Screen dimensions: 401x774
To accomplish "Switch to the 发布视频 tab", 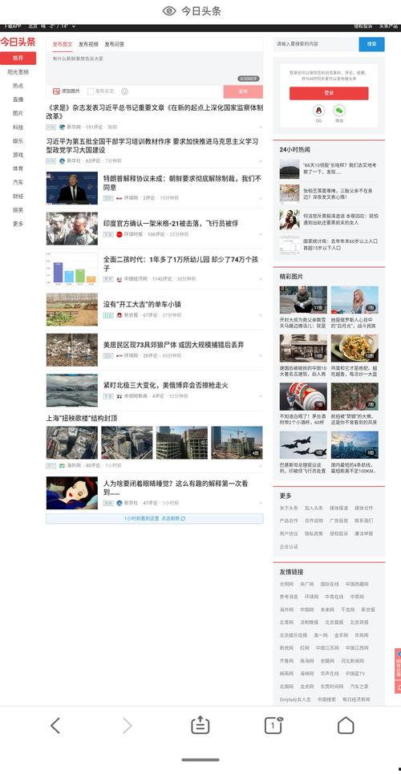I will [88, 44].
